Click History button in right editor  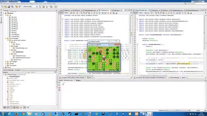coord(141,13)
